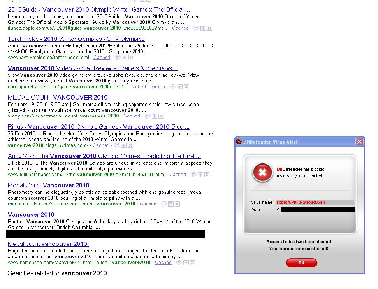Remove the huffingtonpost.com result with X icon

coord(207,175)
